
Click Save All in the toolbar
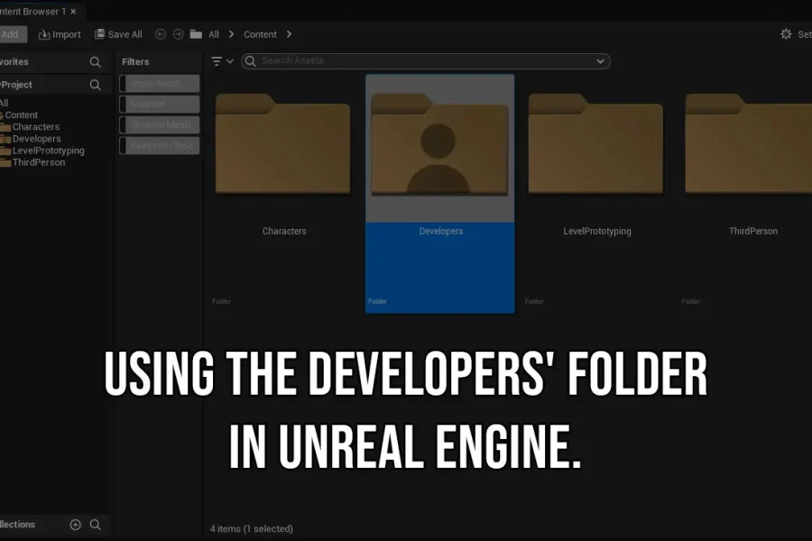[118, 34]
